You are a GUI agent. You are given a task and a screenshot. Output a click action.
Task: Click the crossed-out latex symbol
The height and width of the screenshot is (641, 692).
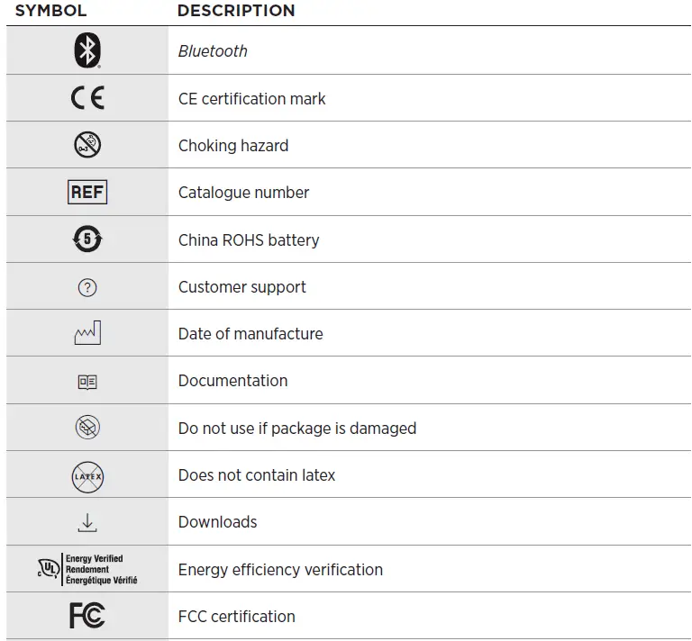(x=87, y=475)
